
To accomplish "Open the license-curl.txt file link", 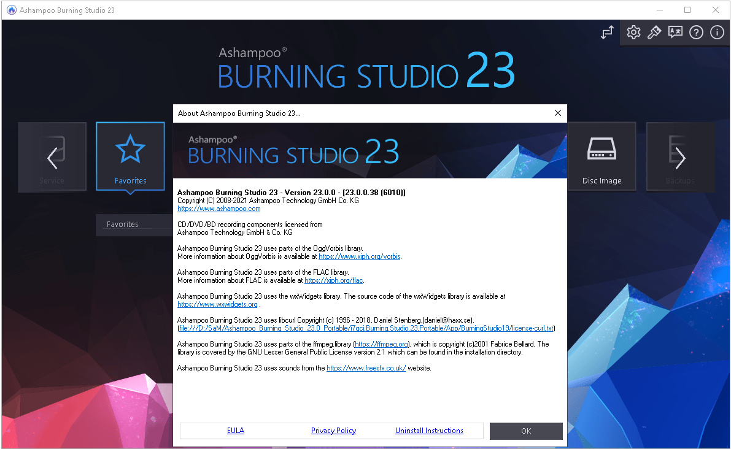I will pyautogui.click(x=366, y=328).
